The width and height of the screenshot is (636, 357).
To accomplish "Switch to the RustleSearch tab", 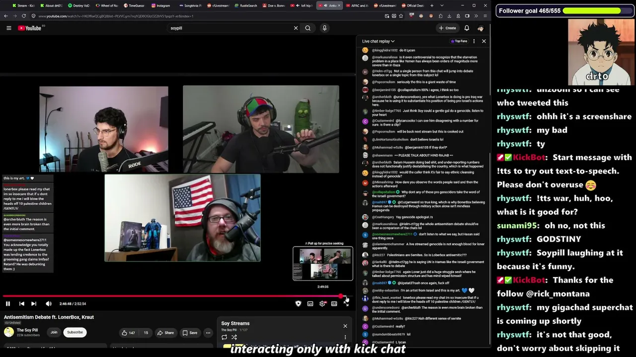I will tap(245, 5).
